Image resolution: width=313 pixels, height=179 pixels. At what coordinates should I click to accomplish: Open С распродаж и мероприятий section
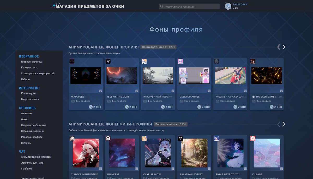(x=38, y=74)
